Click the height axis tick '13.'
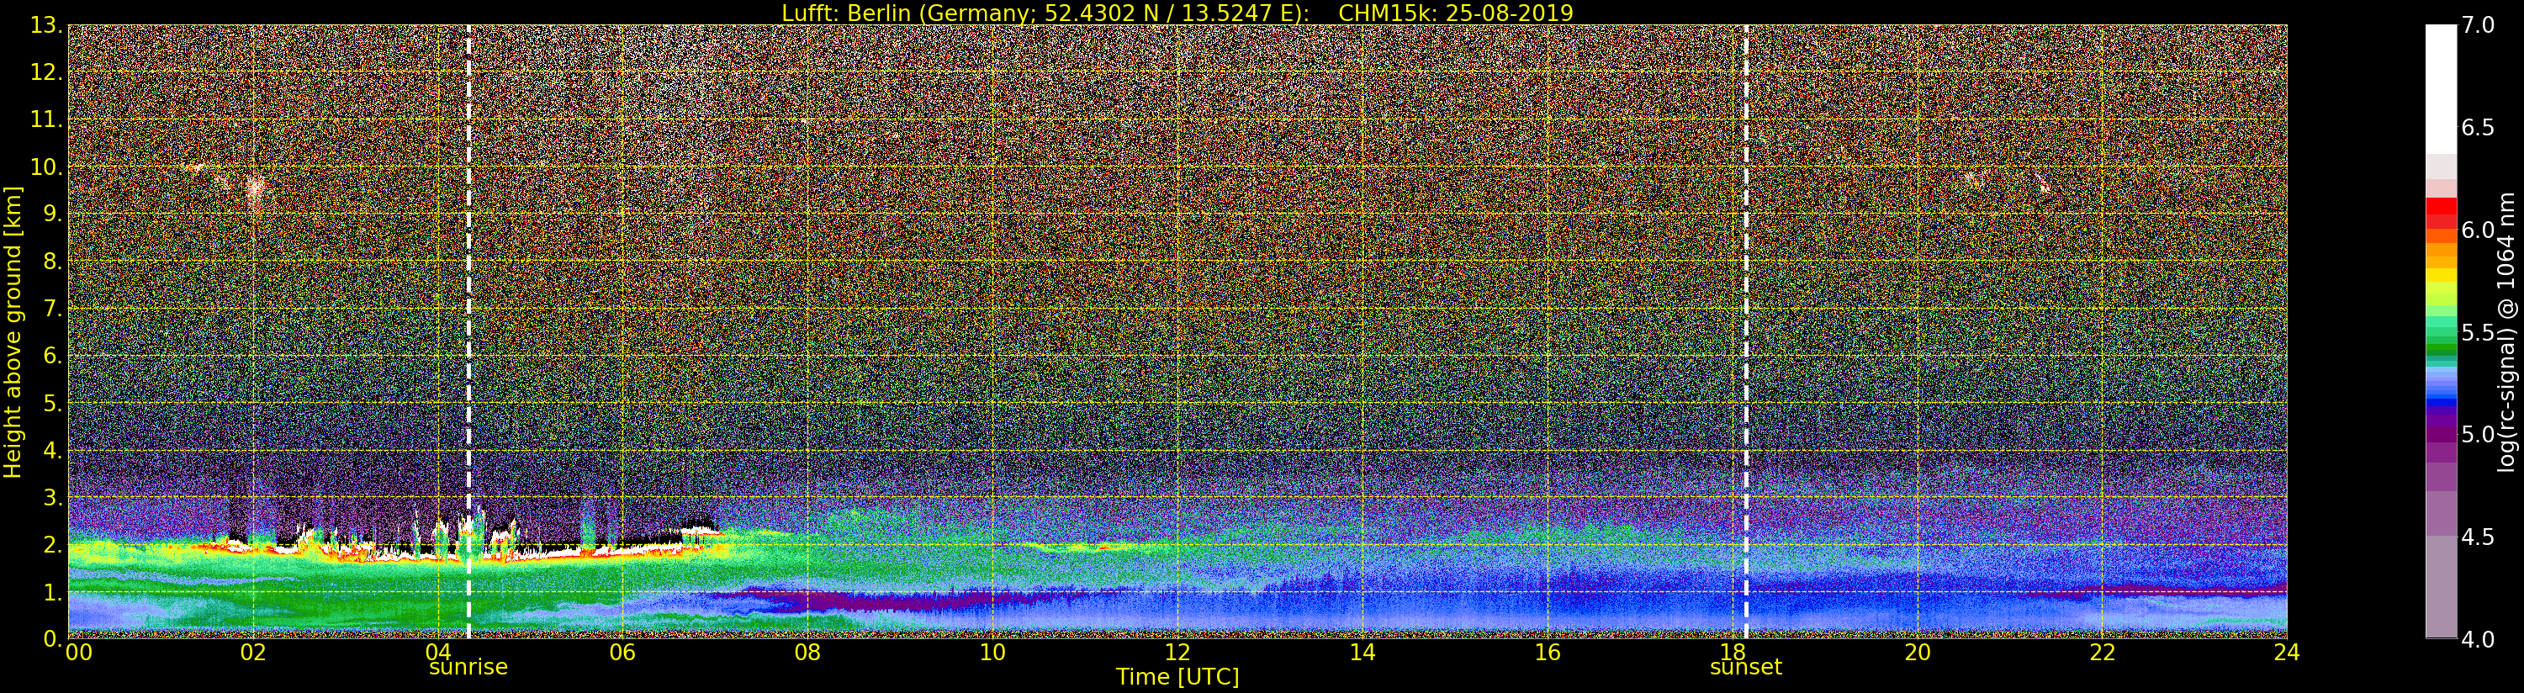 point(46,25)
